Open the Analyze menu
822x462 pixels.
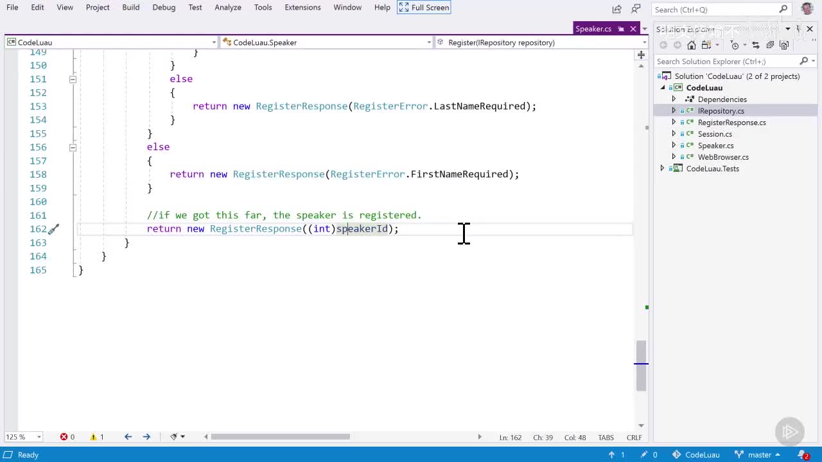[x=228, y=7]
